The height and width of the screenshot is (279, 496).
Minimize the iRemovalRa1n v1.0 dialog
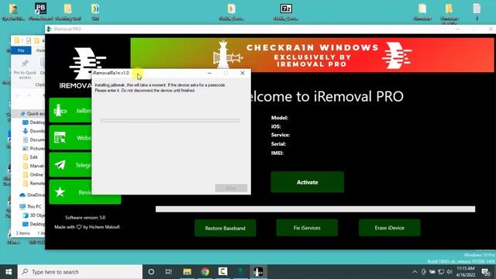209,73
